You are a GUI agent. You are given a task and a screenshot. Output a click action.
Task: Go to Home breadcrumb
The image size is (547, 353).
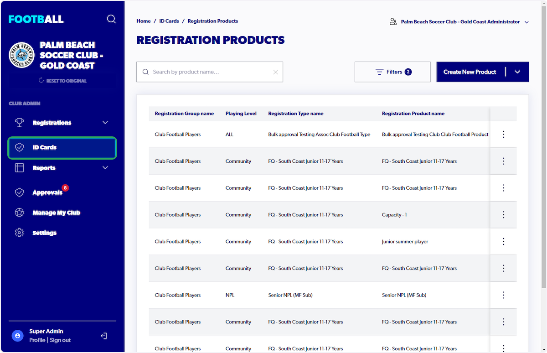point(144,21)
